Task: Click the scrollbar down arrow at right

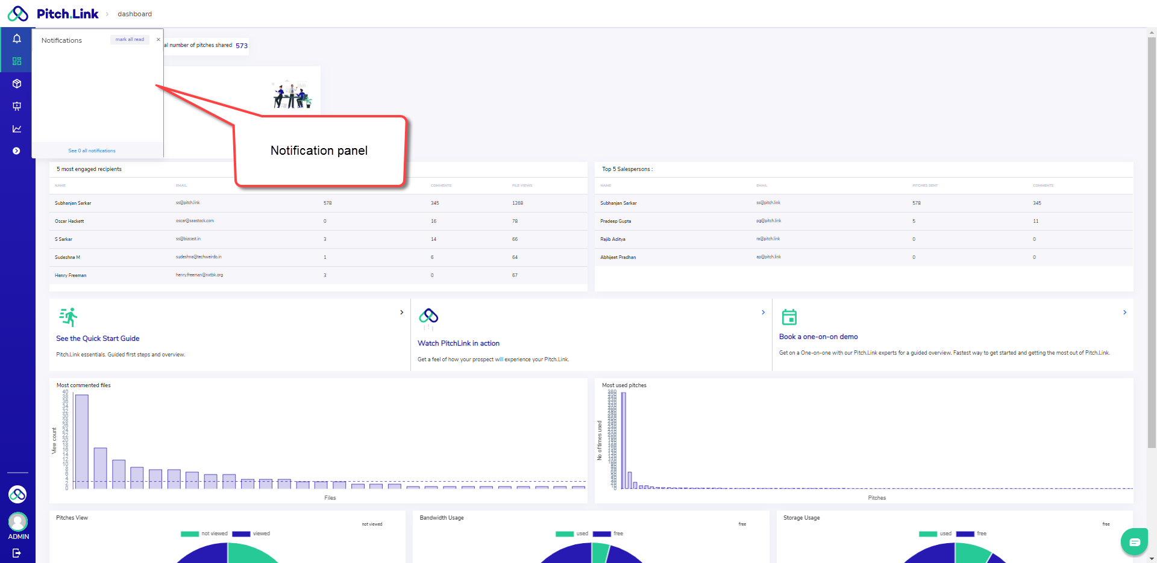Action: [1152, 558]
